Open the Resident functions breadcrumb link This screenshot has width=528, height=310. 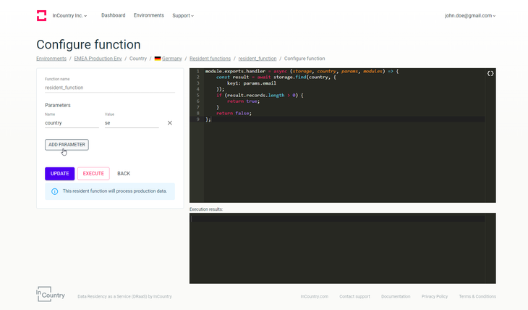(x=210, y=59)
